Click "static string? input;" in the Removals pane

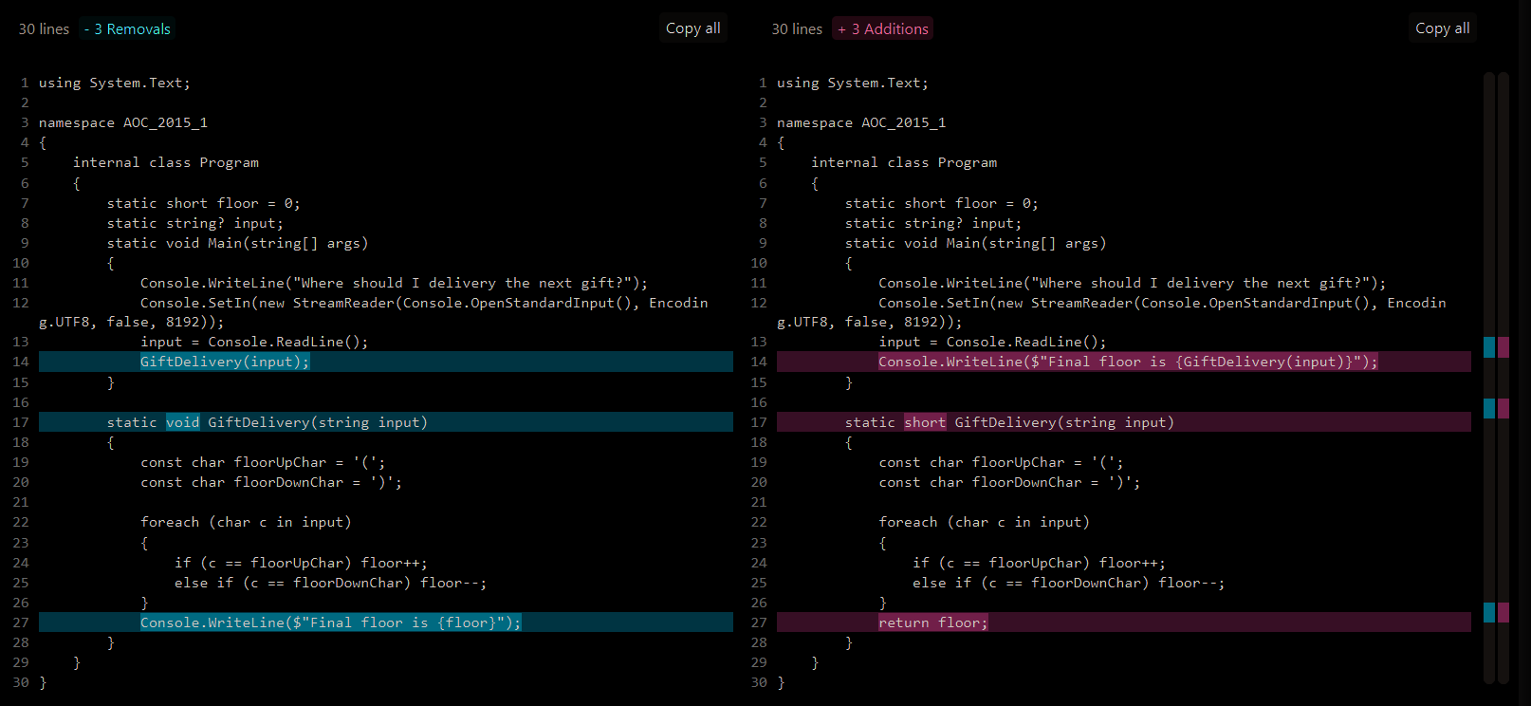[x=194, y=223]
